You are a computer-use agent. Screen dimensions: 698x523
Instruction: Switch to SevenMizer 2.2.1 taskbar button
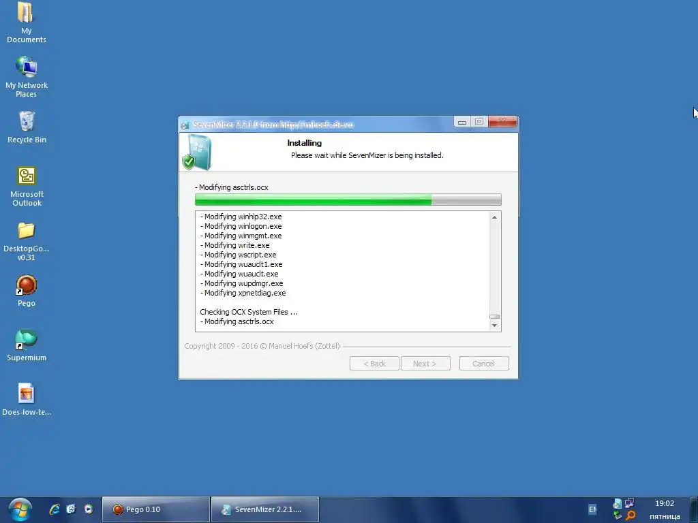(x=265, y=509)
